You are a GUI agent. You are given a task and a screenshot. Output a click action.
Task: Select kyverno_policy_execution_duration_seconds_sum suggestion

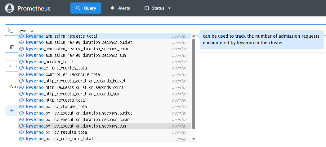pos(105,126)
